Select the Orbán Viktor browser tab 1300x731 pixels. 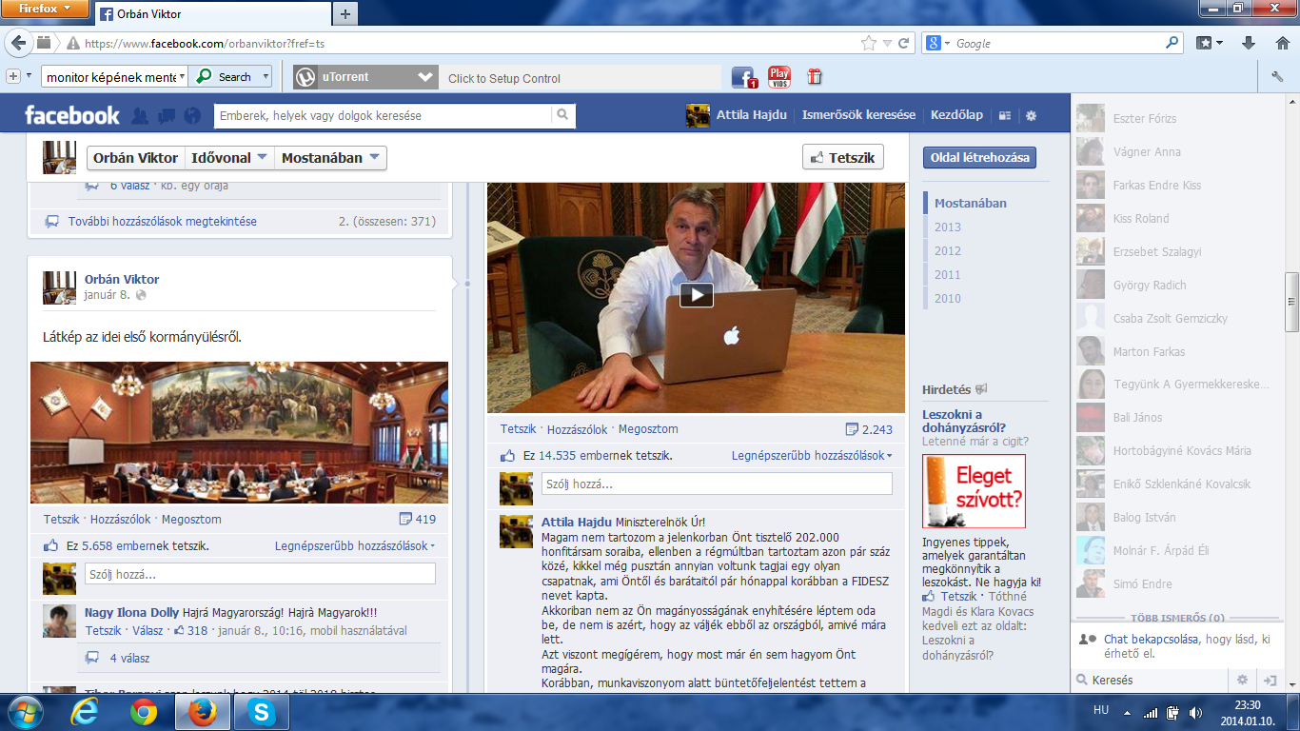[211, 13]
